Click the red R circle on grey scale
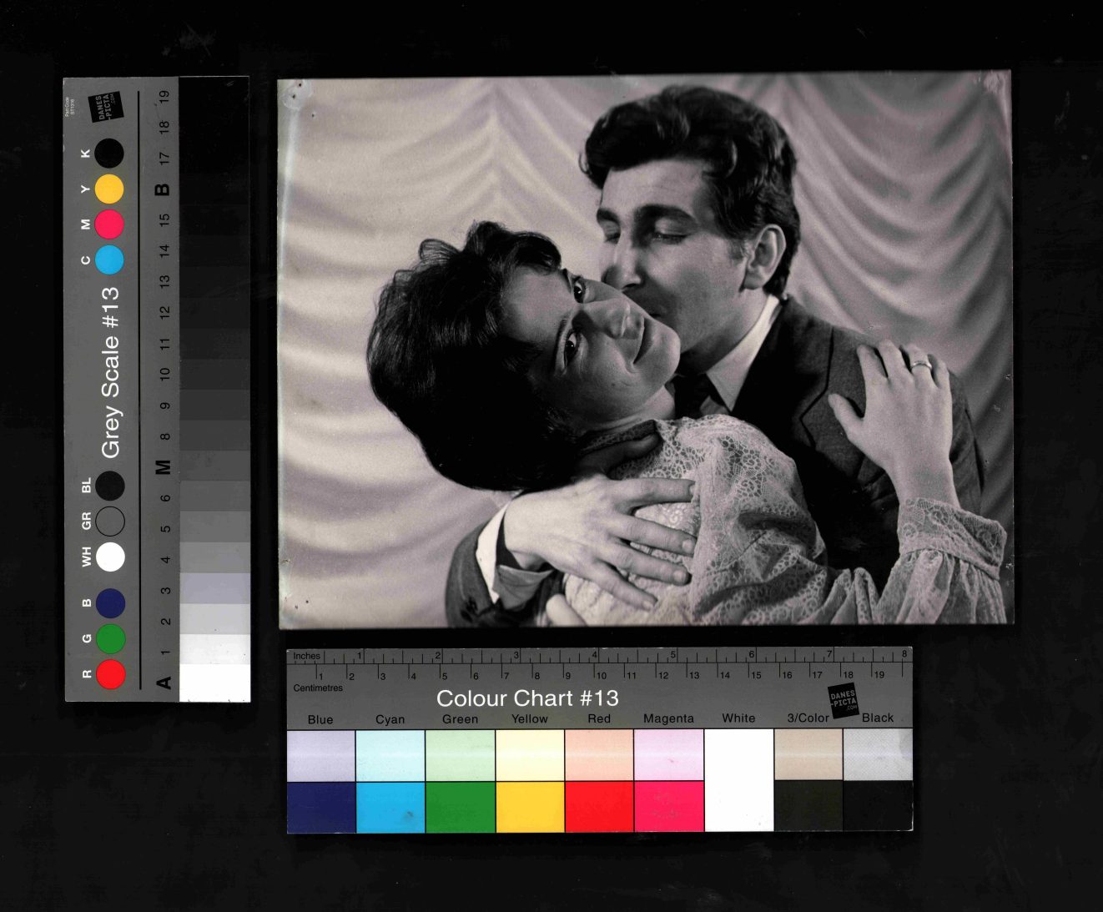Viewport: 1103px width, 912px height. pyautogui.click(x=111, y=674)
